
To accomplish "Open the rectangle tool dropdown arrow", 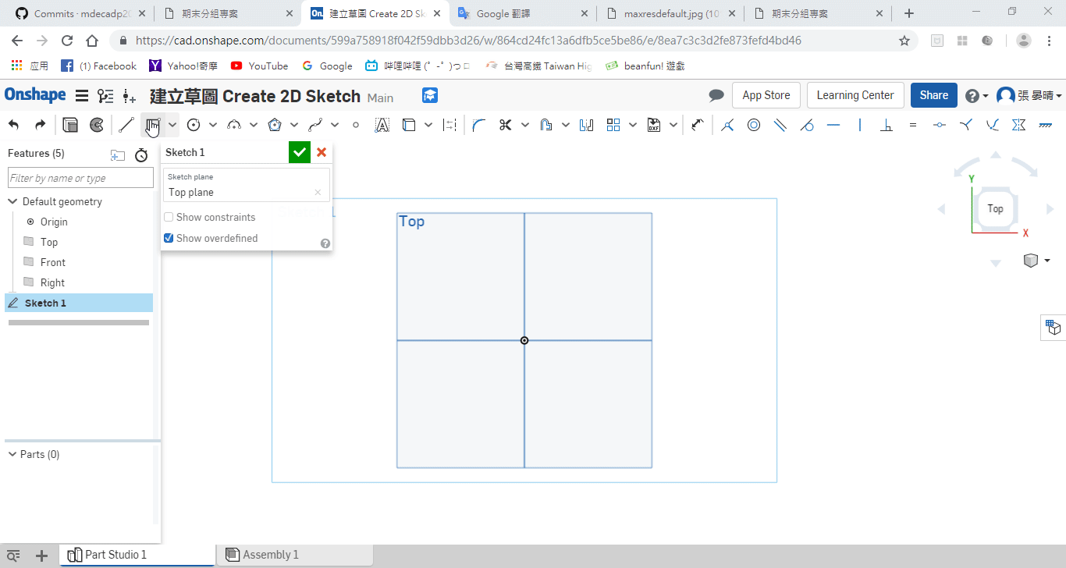I will pos(172,125).
